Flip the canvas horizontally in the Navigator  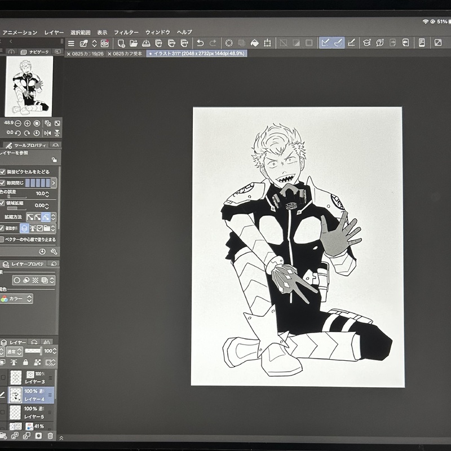click(48, 133)
